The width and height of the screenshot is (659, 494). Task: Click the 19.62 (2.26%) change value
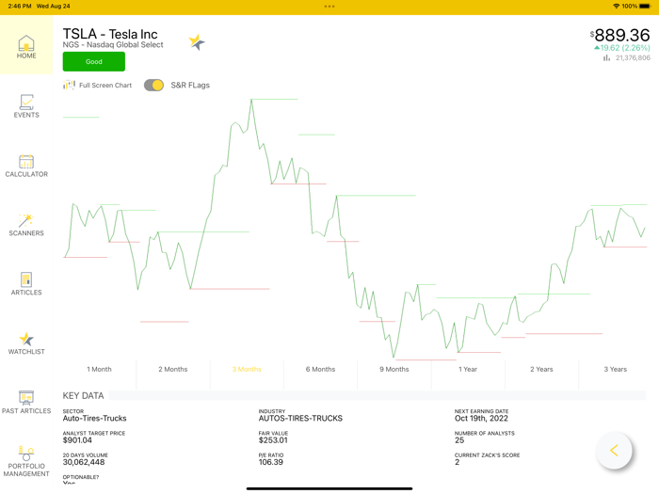click(622, 48)
